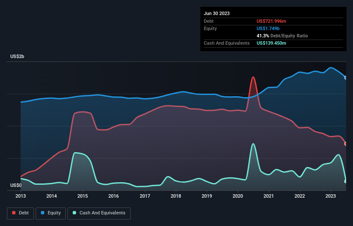Click the Debt row label in tooltip
The height and width of the screenshot is (226, 353).
tap(209, 21)
